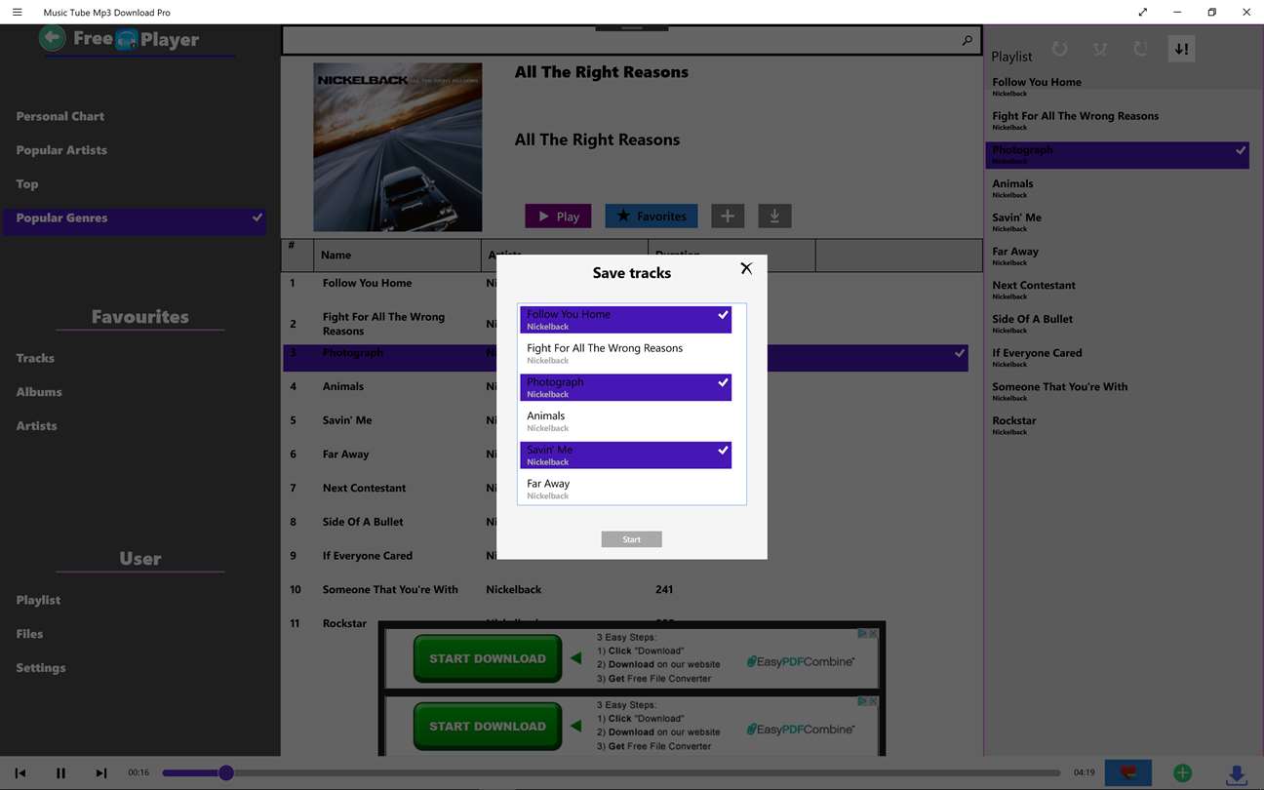Open favourite Albums in the sidebar

[x=39, y=392]
